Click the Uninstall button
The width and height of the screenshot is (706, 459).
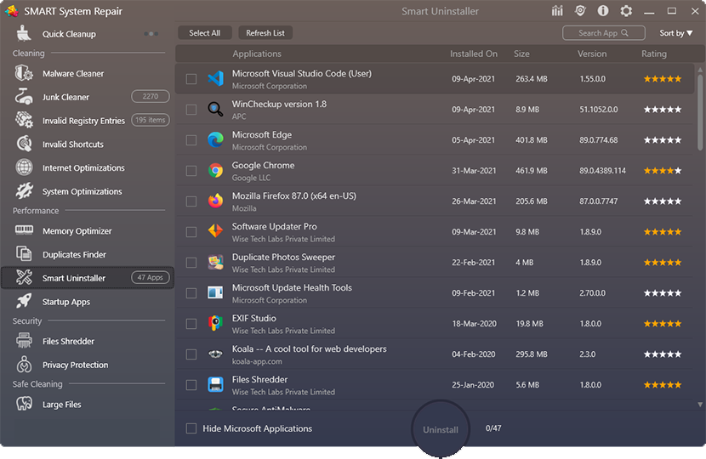(x=441, y=429)
